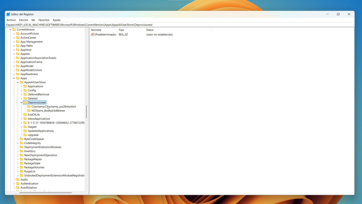Image resolution: width=362 pixels, height=204 pixels.
Task: Collapse the AppxAllUserStore key
Action: coord(18,83)
